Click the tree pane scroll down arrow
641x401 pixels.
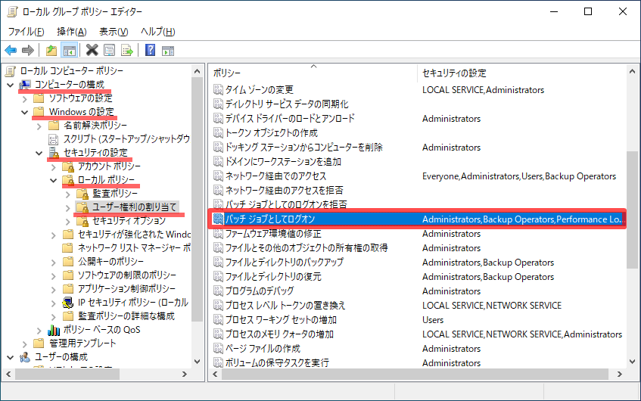coord(197,362)
